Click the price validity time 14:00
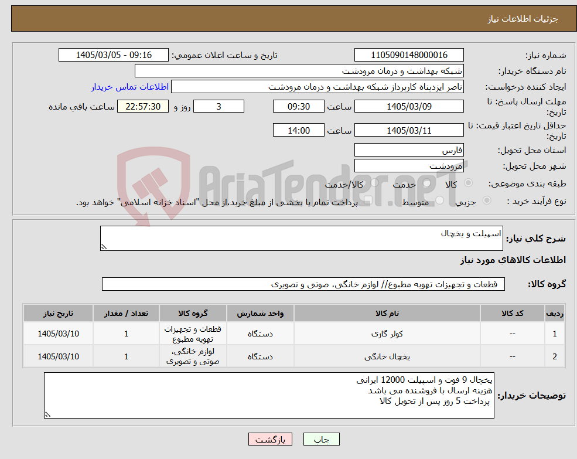This screenshot has width=577, height=459. [298, 130]
